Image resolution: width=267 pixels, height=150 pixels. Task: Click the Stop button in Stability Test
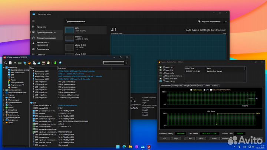click(176, 138)
